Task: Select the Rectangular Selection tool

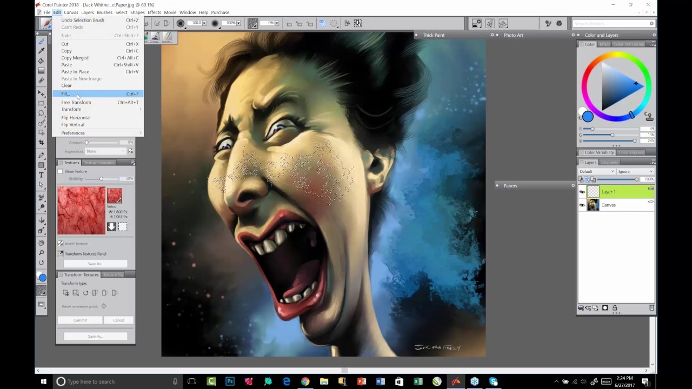Action: pyautogui.click(x=41, y=103)
